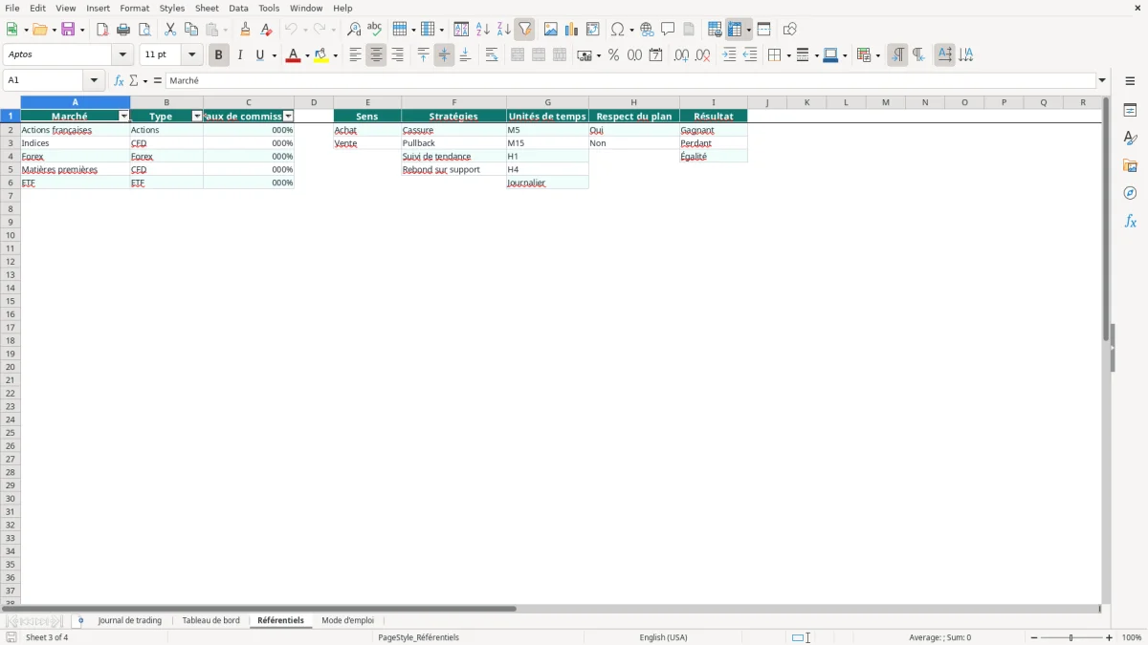Open the Data menu
This screenshot has width=1148, height=645.
coord(239,8)
